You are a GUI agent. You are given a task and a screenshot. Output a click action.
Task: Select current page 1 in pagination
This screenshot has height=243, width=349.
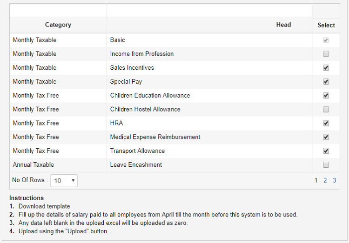coord(316,181)
